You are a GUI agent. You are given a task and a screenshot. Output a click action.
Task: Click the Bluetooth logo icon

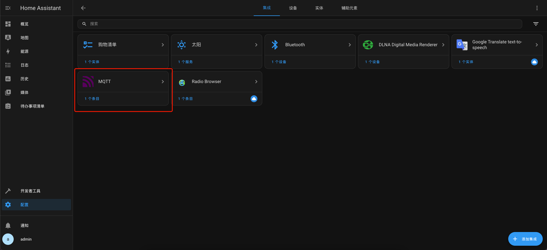click(x=275, y=45)
